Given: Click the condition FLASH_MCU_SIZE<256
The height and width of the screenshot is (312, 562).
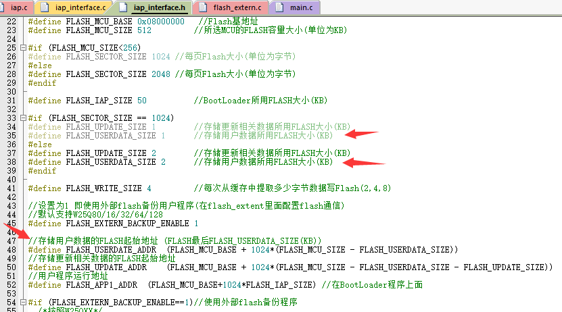Looking at the screenshot, I should point(95,48).
